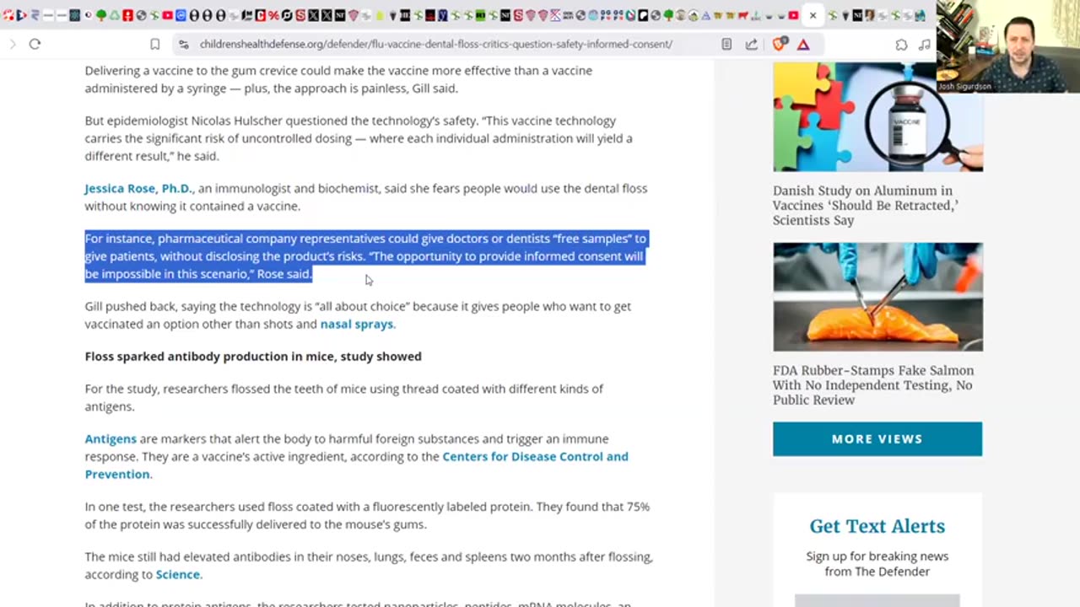Open the Brave Shields lion icon
Viewport: 1080px width, 607px height.
click(779, 44)
